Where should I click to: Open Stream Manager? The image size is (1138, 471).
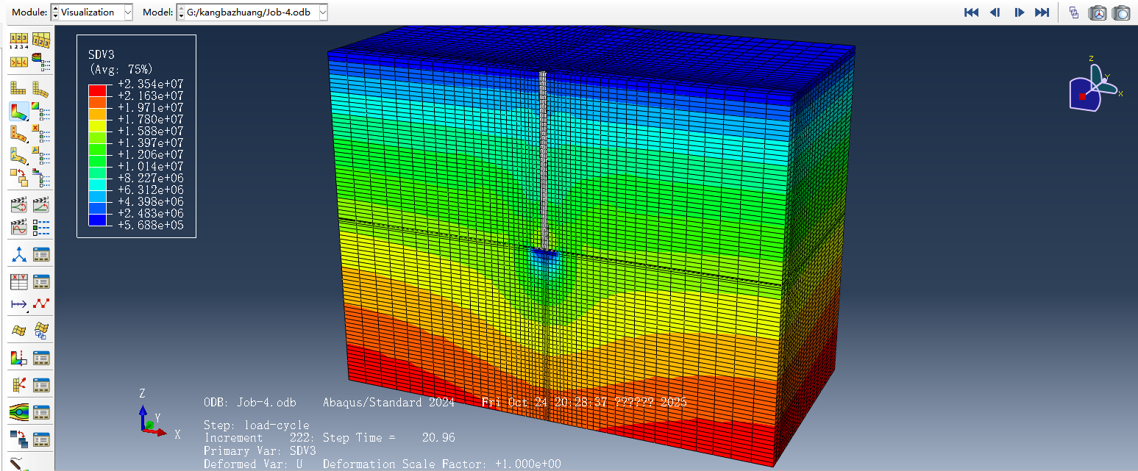click(41, 413)
